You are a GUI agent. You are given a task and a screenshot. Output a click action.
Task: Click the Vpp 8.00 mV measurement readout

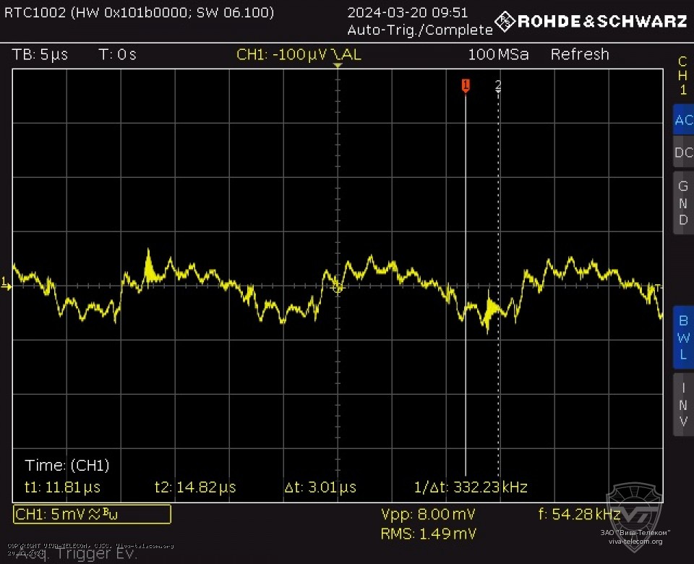428,514
